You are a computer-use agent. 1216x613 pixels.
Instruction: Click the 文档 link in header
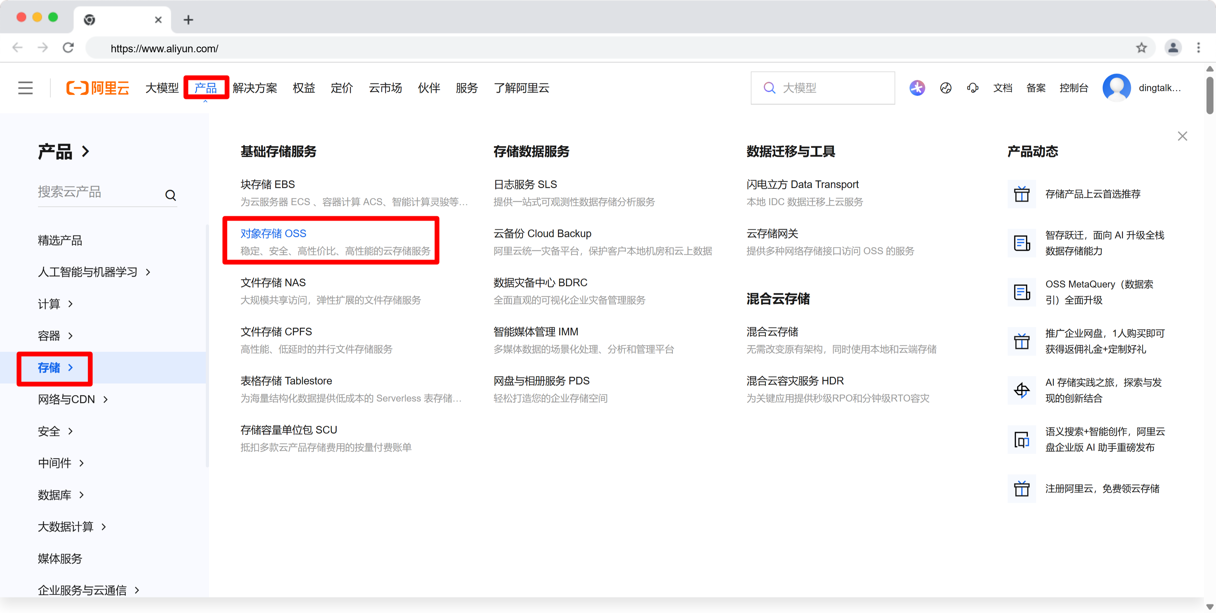pyautogui.click(x=1003, y=88)
